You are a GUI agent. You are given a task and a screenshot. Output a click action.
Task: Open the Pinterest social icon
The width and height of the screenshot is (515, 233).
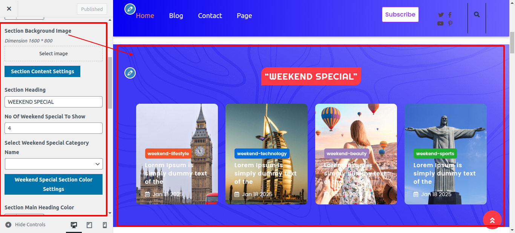(450, 23)
